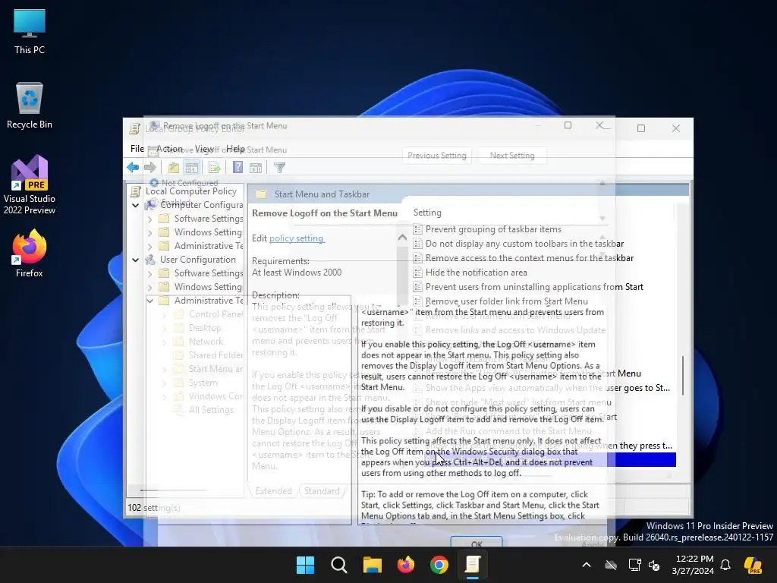Viewport: 777px width, 583px height.
Task: Expand Software Settings under Computer Configuration
Action: point(149,219)
